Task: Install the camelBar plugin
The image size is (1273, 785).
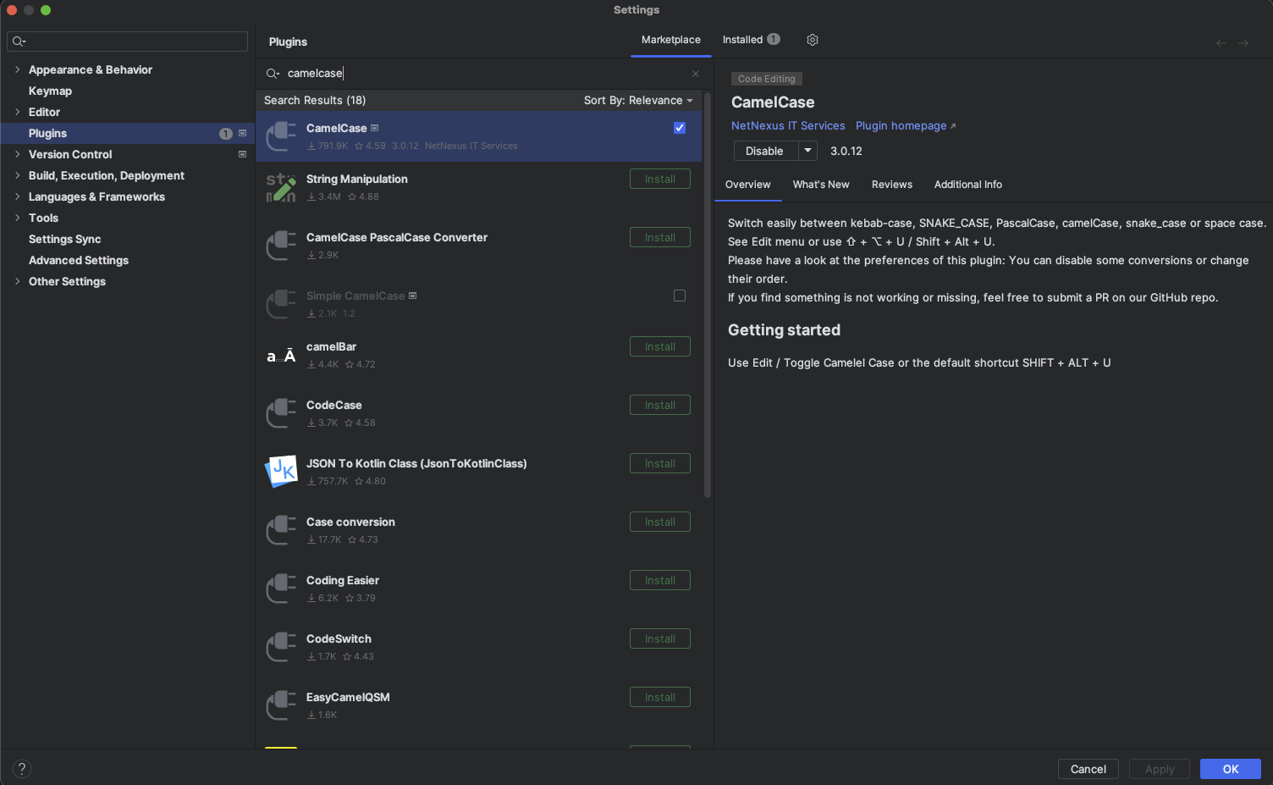Action: [x=660, y=346]
